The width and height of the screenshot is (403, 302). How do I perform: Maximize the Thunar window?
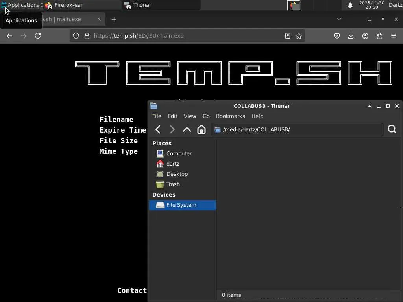pos(388,106)
